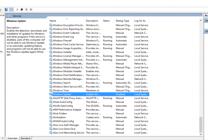Select the Windows Encryption Provider service name
208x140 pixels.
(x=68, y=25)
